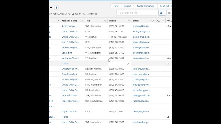Expand Title column menu chevron

click(105, 21)
